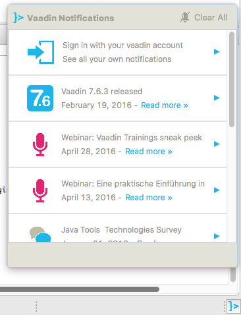Viewport: 241px width, 315px height.
Task: Click the horizontal scrollbar below the popup
Action: tap(80, 289)
